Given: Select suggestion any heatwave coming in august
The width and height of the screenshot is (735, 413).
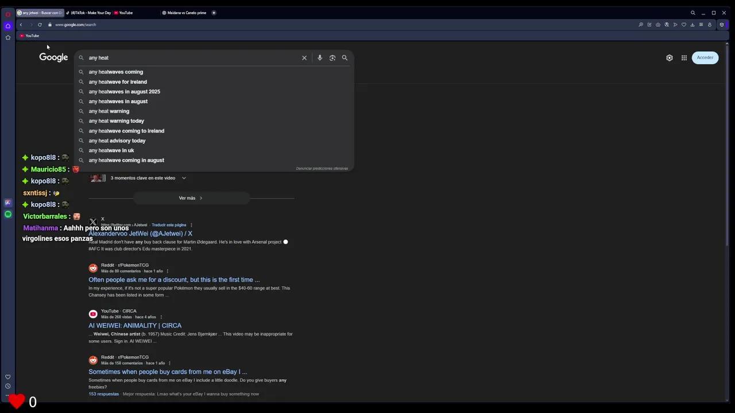Looking at the screenshot, I should 214,160.
